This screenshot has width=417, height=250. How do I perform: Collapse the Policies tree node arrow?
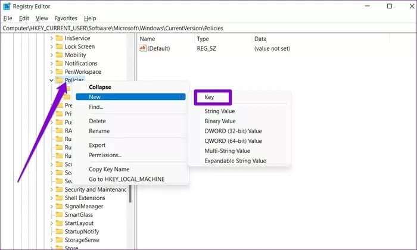(51, 80)
